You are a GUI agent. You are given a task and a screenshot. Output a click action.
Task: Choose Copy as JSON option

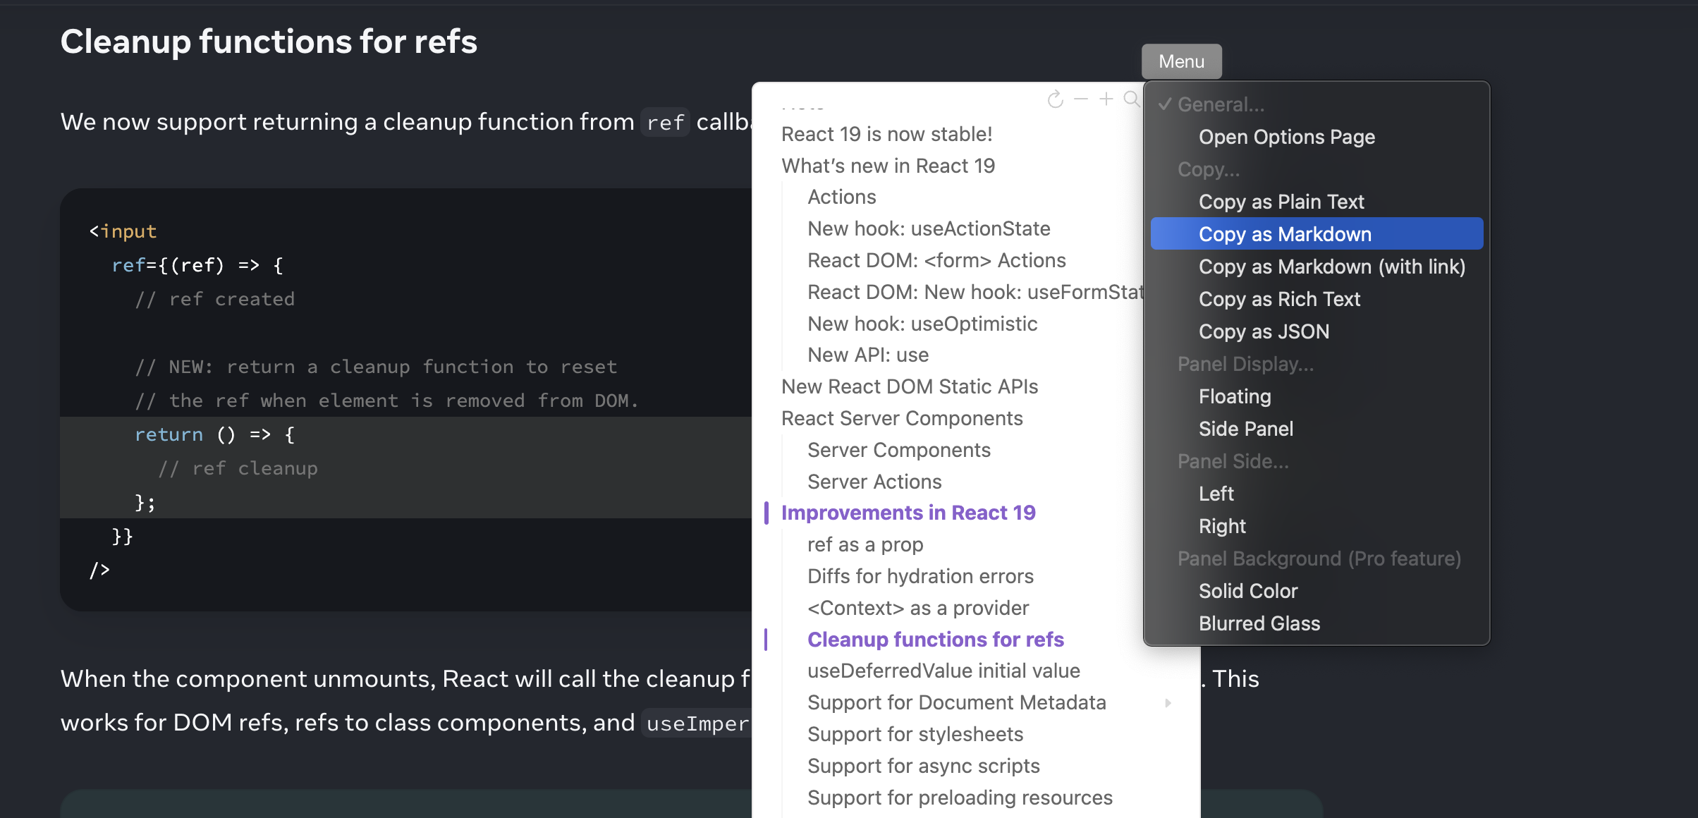pyautogui.click(x=1263, y=331)
